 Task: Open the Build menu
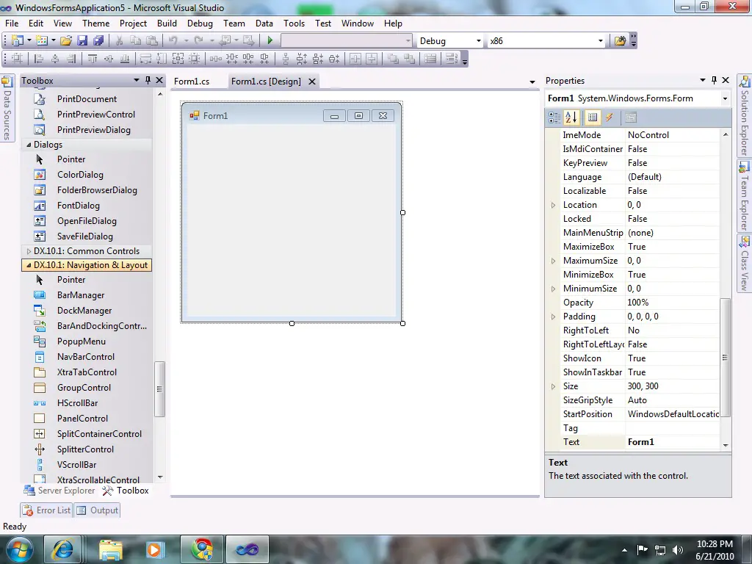click(167, 23)
